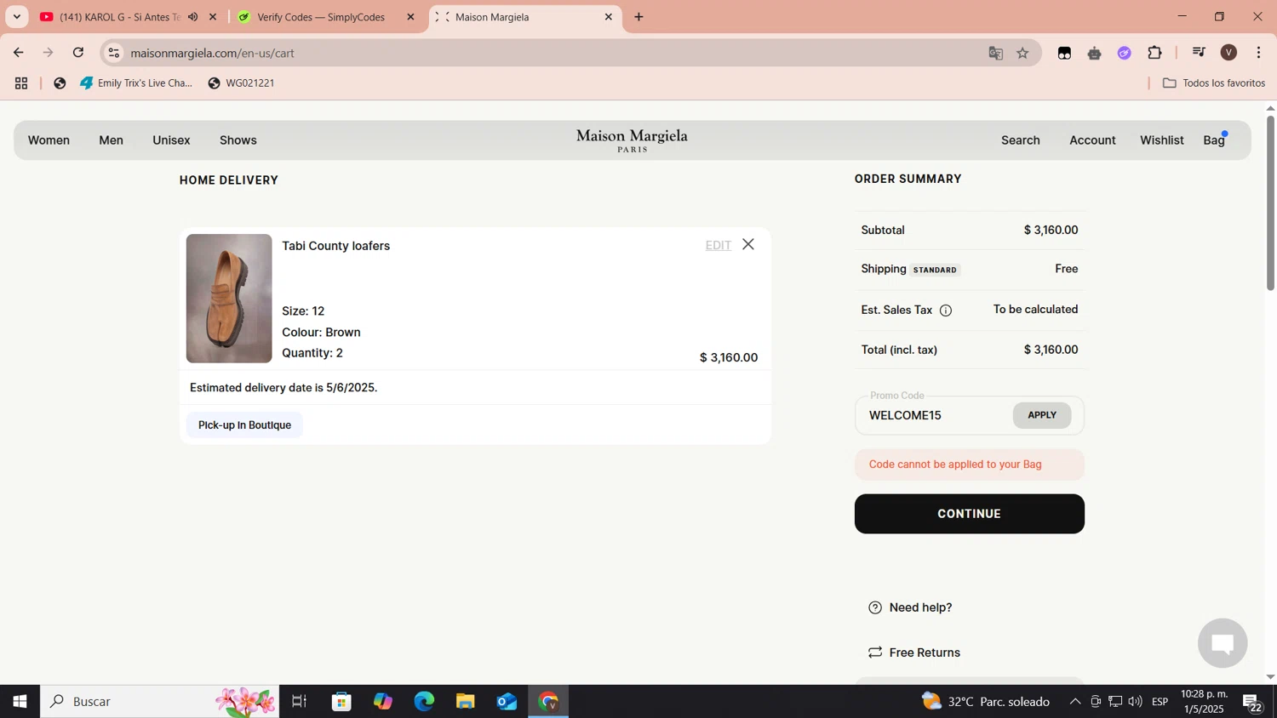The image size is (1277, 718).
Task: Open the Women menu
Action: [x=49, y=140]
